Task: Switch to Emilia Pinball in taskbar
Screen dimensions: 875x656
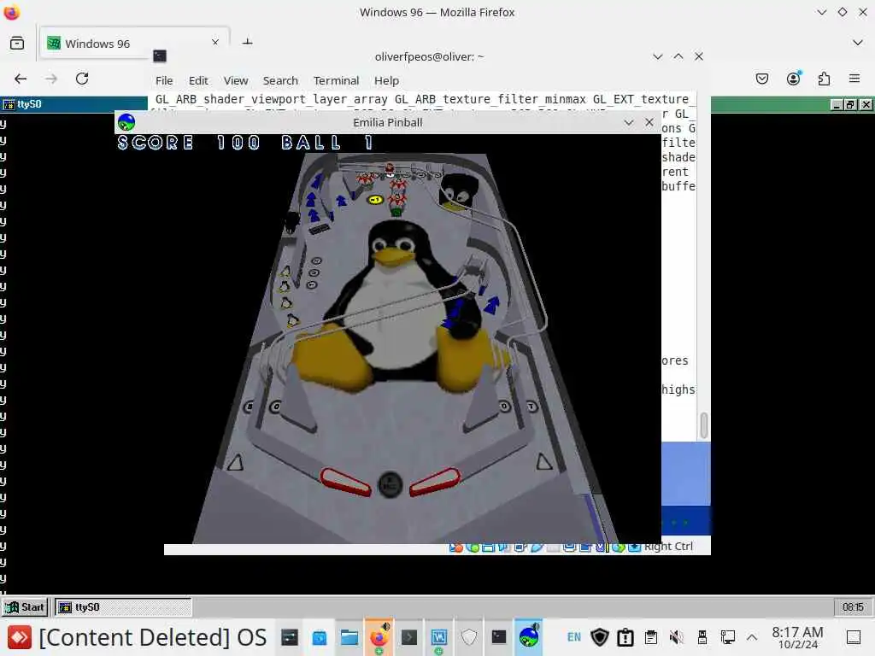Action: click(528, 637)
